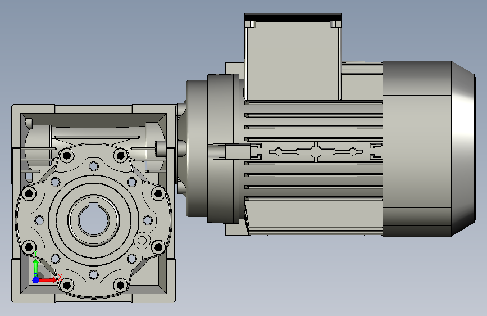Viewport: 487px width, 316px height.
Task: Select the small round oil plug near the output flange
Action: [142, 240]
